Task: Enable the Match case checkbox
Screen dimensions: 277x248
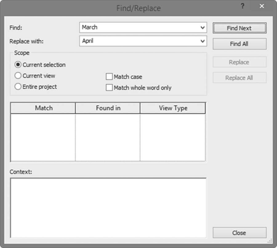Action: click(x=109, y=77)
